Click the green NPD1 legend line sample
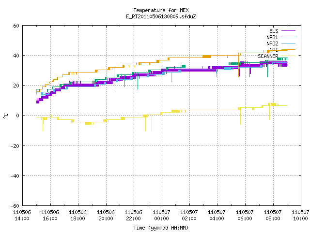310x232 pixels. pyautogui.click(x=288, y=37)
